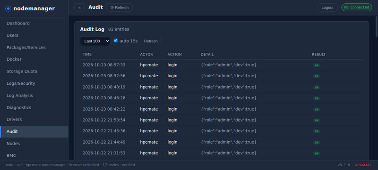This screenshot has height=170, width=378.
Task: Click login action in the 08:52:56 row
Action: click(x=172, y=76)
